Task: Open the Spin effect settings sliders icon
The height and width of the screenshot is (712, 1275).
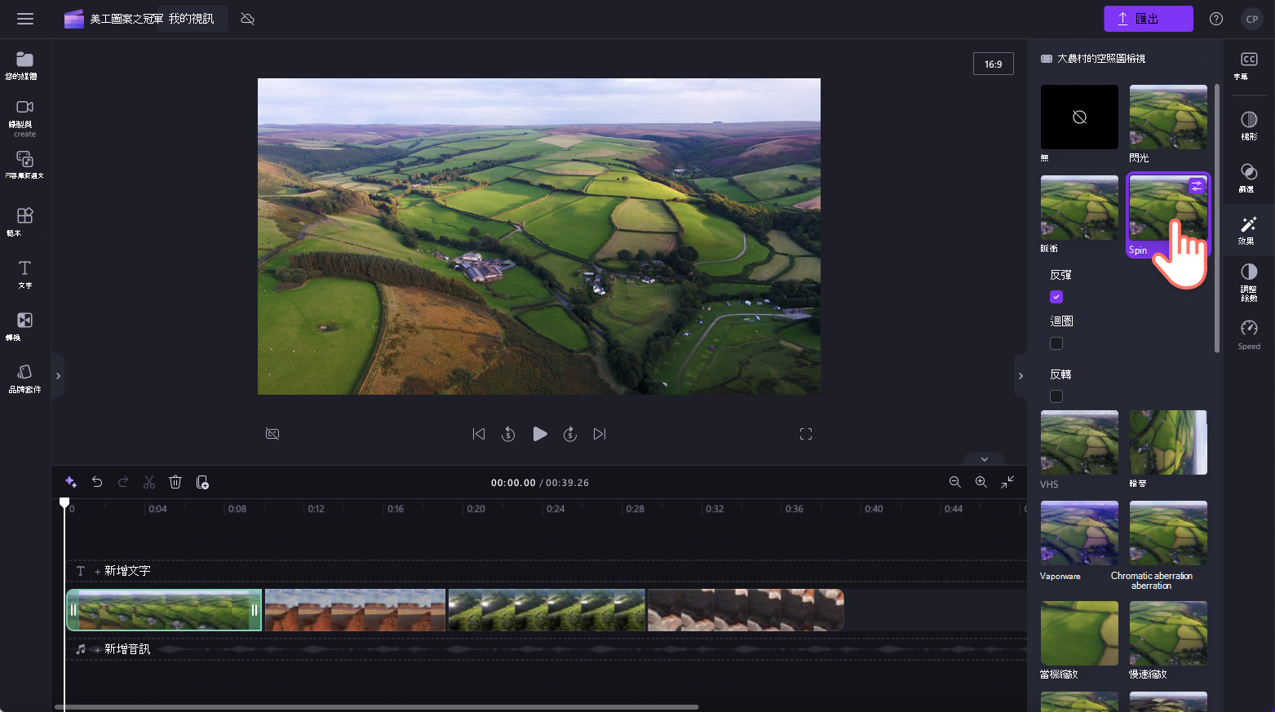Action: tap(1197, 186)
